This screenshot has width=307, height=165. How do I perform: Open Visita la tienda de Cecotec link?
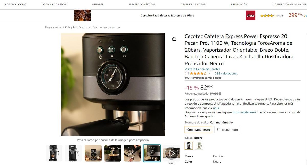click(x=202, y=69)
